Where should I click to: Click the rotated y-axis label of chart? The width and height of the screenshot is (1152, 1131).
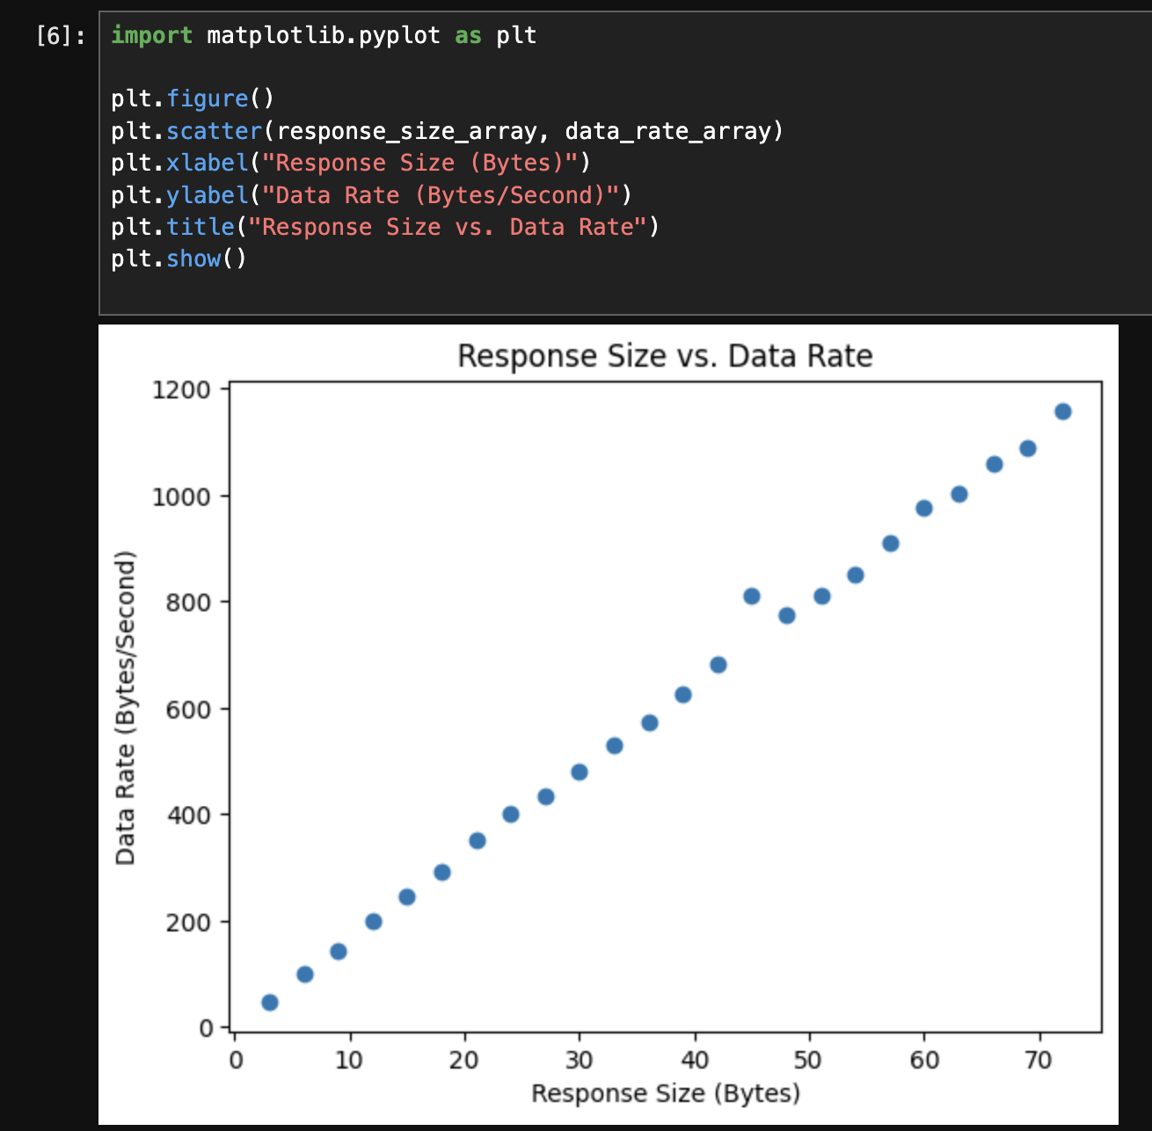[126, 707]
